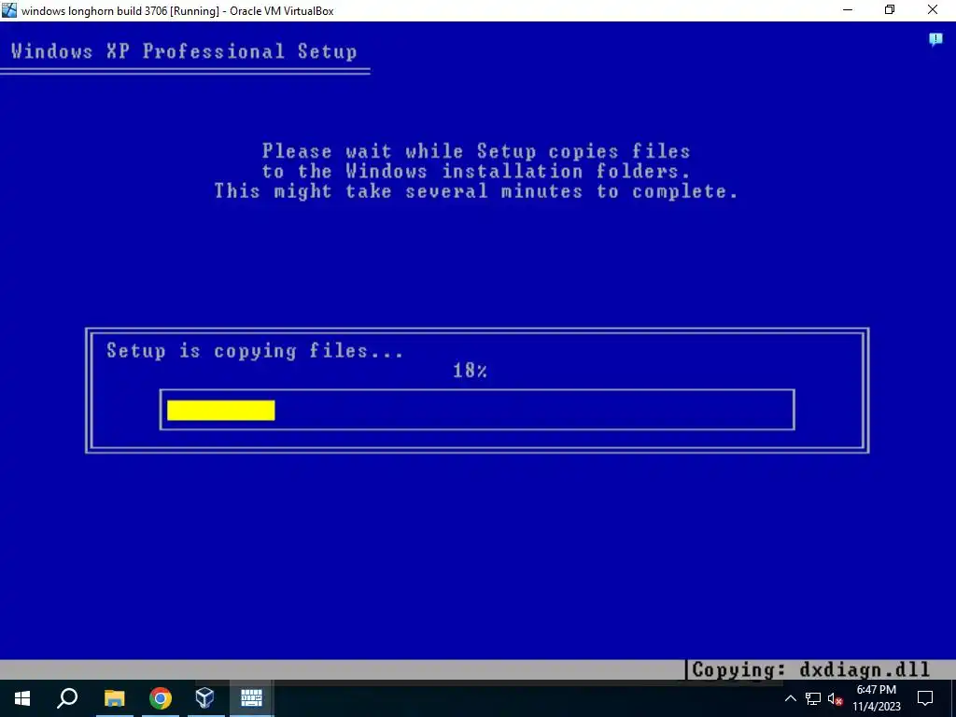Show hidden system tray icons
The width and height of the screenshot is (956, 717).
[x=790, y=698]
